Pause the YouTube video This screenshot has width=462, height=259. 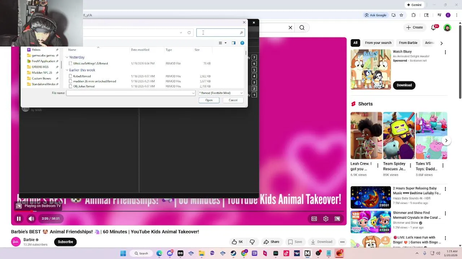[x=19, y=218]
